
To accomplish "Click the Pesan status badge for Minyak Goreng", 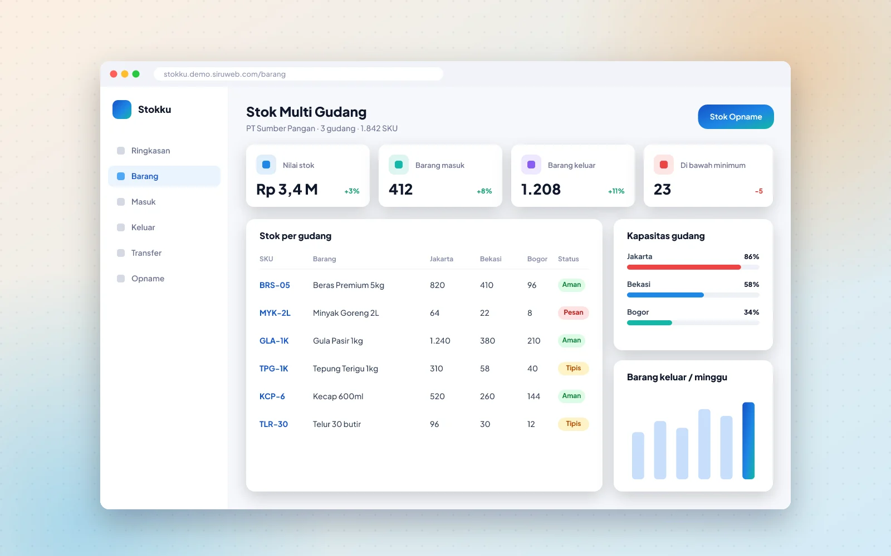I will coord(573,312).
